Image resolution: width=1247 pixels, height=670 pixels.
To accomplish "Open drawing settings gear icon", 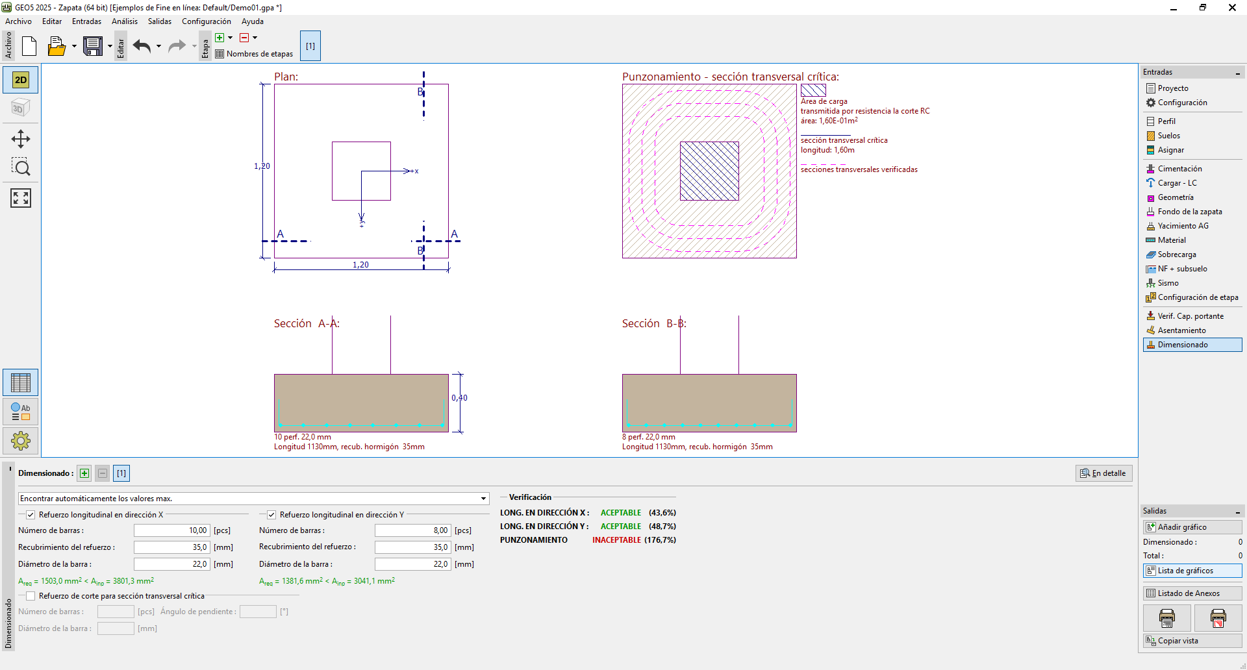I will 20,441.
